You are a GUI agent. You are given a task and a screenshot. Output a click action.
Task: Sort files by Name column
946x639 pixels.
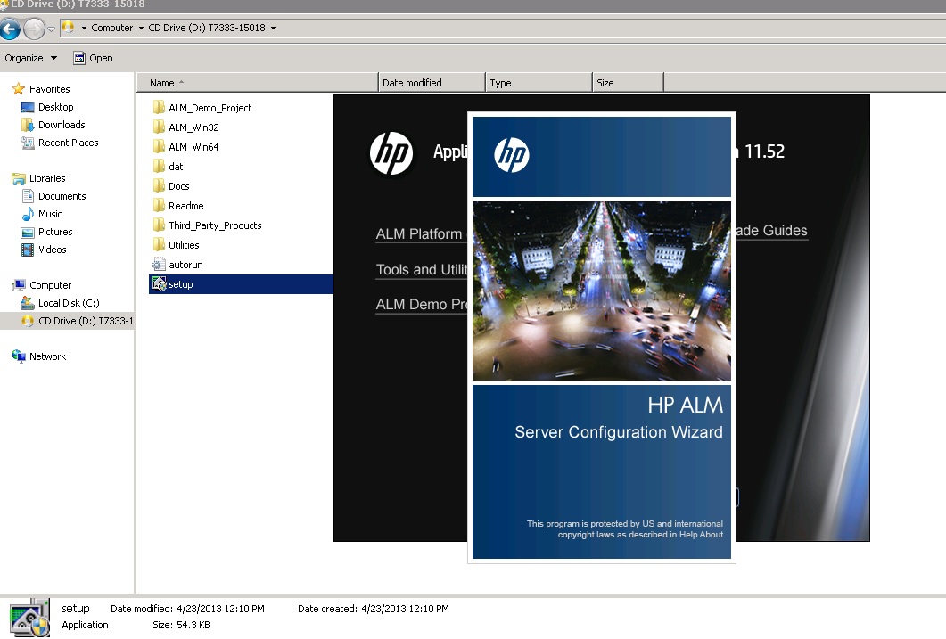coord(257,83)
